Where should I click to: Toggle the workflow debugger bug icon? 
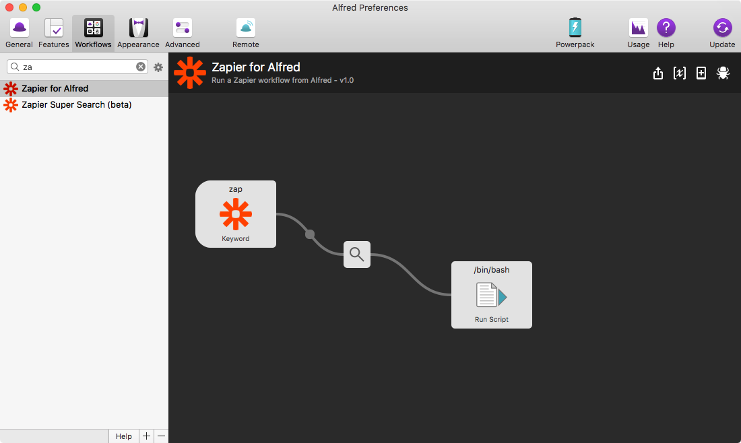point(723,73)
